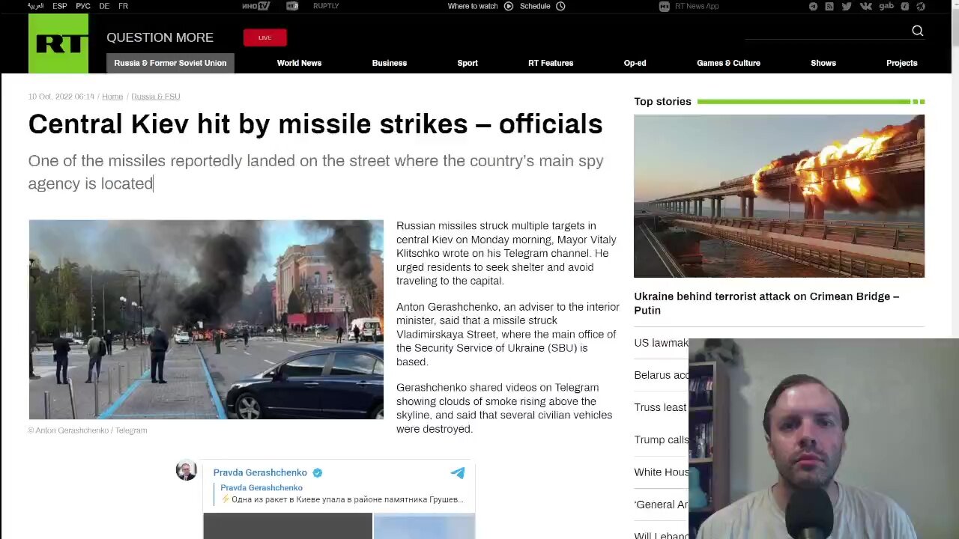Screen dimensions: 959x539
Task: Click the Pravda Gerashchenko channel name
Action: coord(260,472)
